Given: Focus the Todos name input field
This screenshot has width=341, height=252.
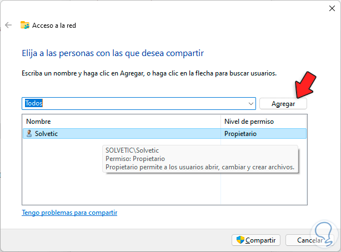Looking at the screenshot, I should (x=133, y=104).
